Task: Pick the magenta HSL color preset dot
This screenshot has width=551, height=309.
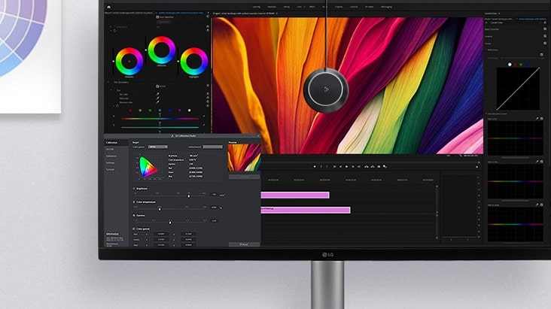Action: click(180, 111)
